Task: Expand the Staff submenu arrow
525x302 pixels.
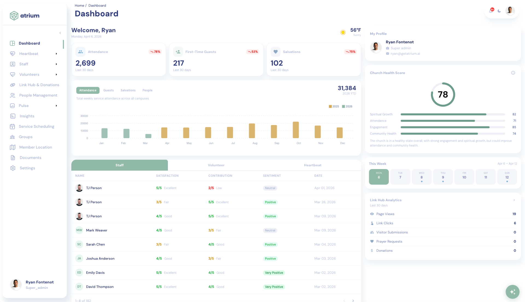Action: (56, 64)
